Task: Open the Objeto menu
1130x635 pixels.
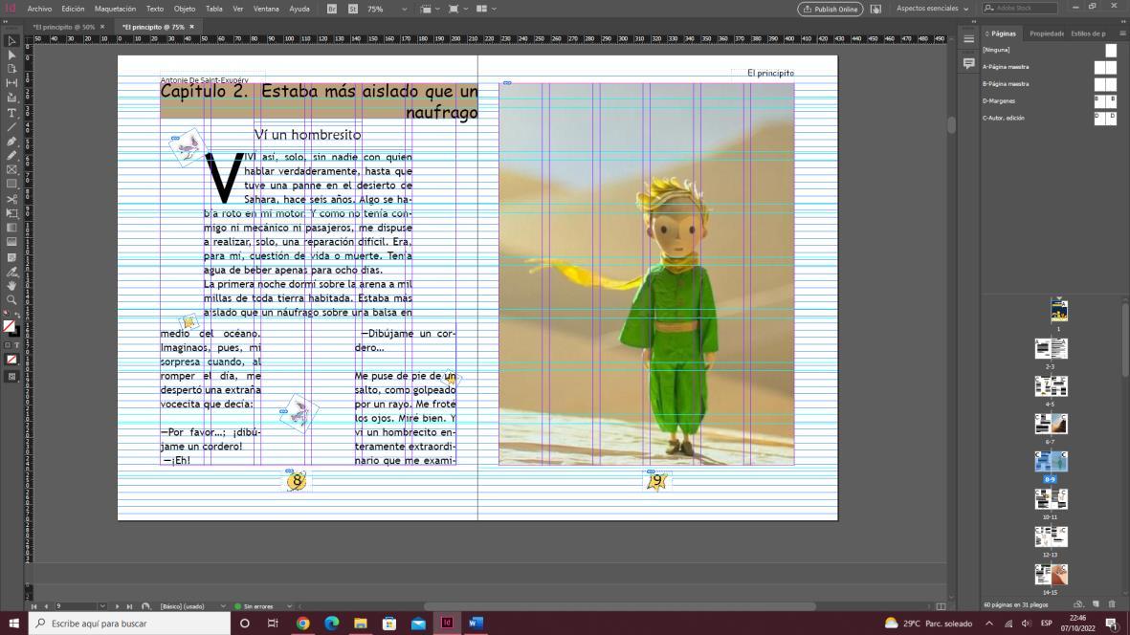Action: 185,9
